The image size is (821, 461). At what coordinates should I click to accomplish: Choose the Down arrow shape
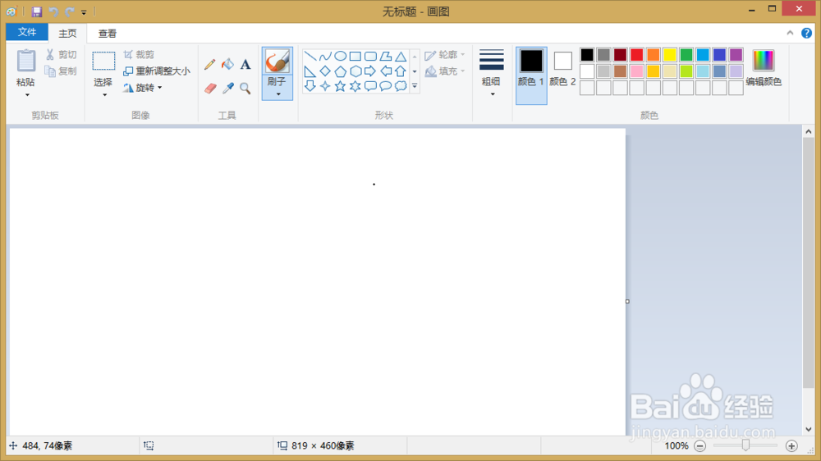click(x=310, y=86)
